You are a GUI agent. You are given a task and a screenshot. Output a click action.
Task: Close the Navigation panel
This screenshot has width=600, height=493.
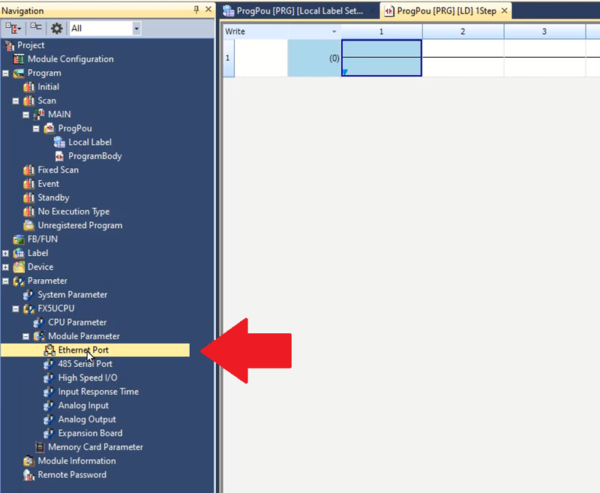(x=208, y=10)
